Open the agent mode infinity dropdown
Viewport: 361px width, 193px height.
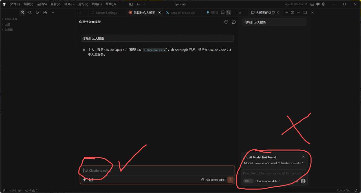[x=248, y=181]
